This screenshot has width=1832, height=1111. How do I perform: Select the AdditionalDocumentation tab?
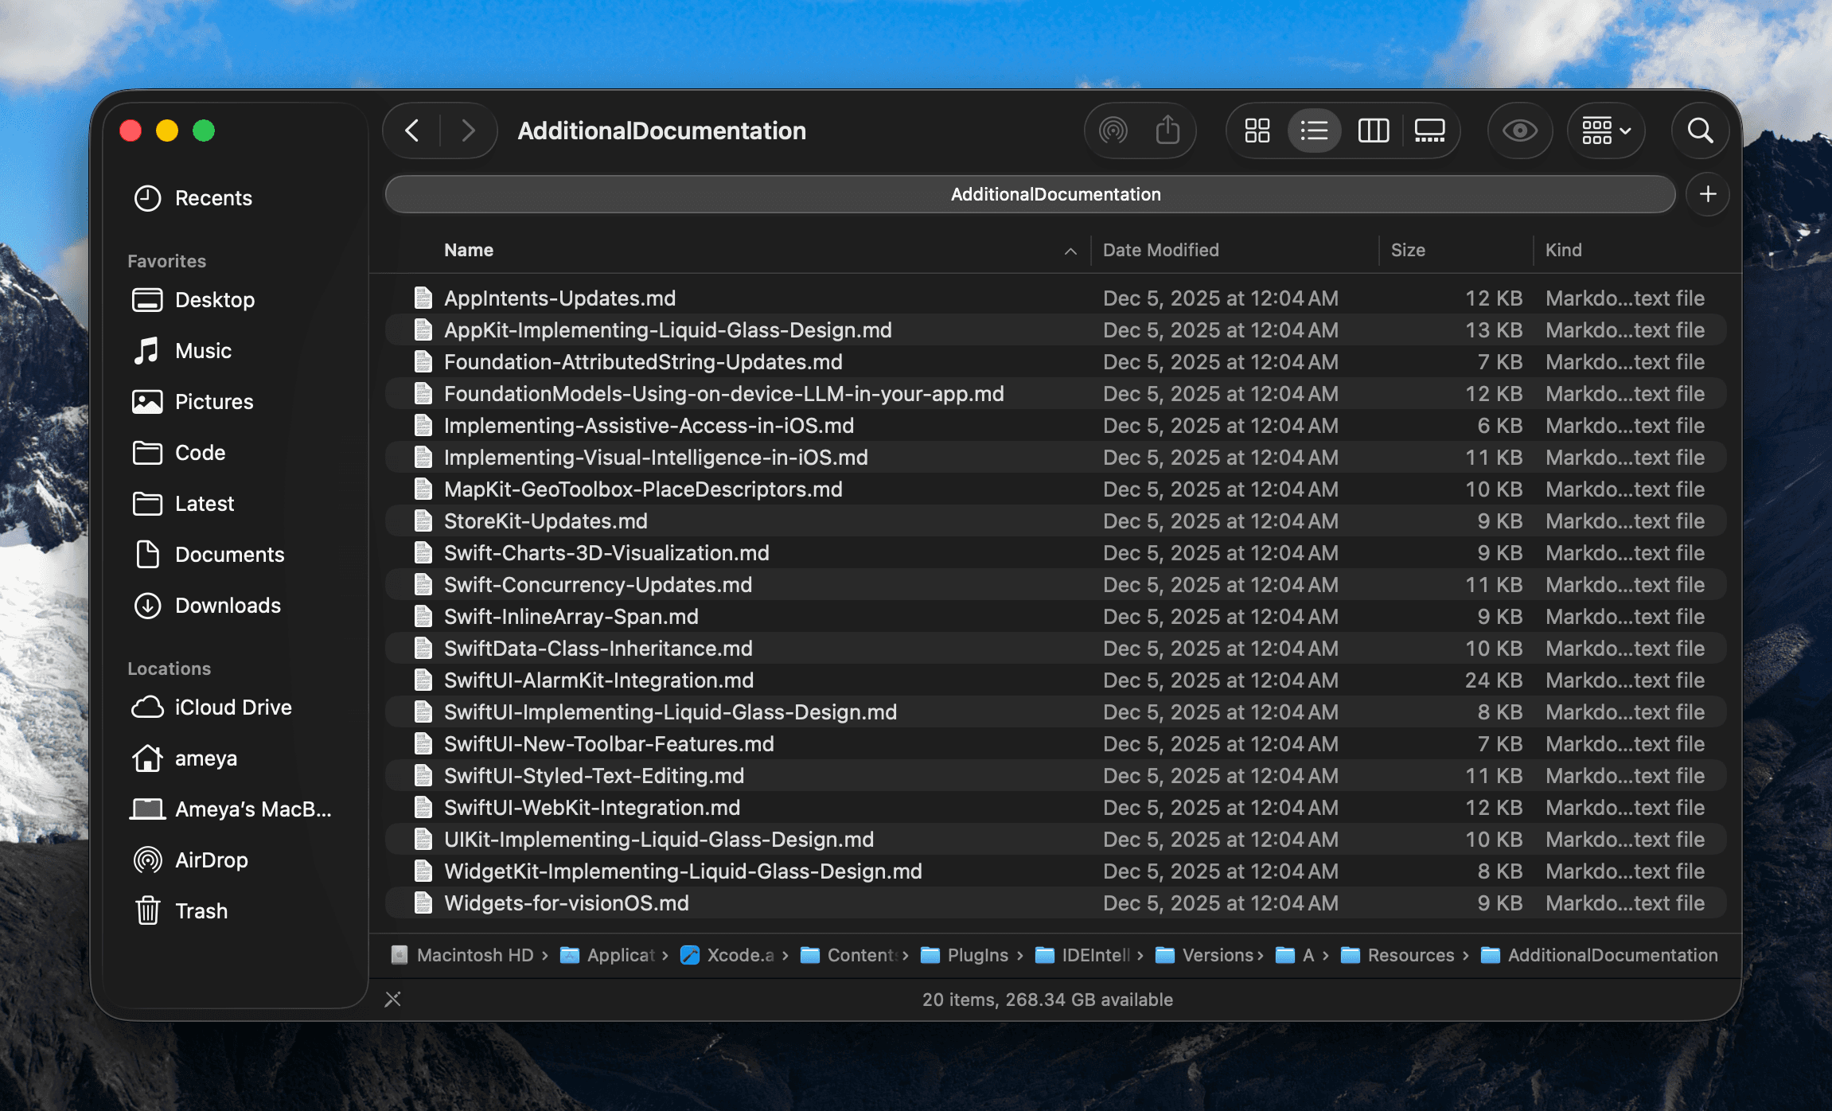(1056, 193)
